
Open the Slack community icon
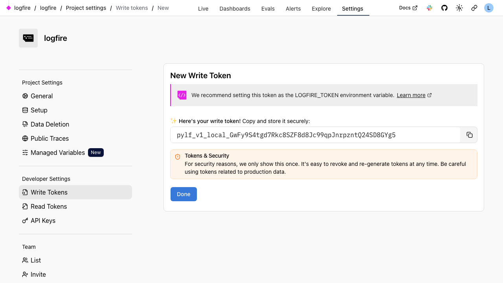click(430, 8)
